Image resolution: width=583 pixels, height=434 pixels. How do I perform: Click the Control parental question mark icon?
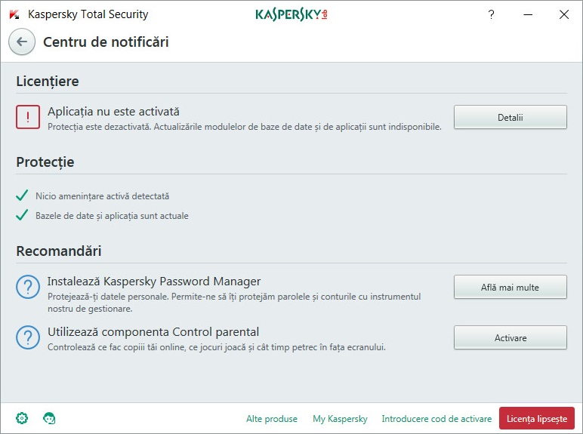[28, 337]
